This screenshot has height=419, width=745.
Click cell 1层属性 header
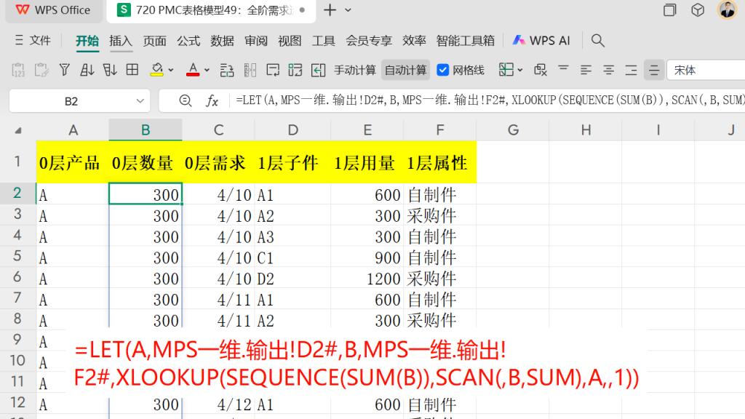pos(440,162)
